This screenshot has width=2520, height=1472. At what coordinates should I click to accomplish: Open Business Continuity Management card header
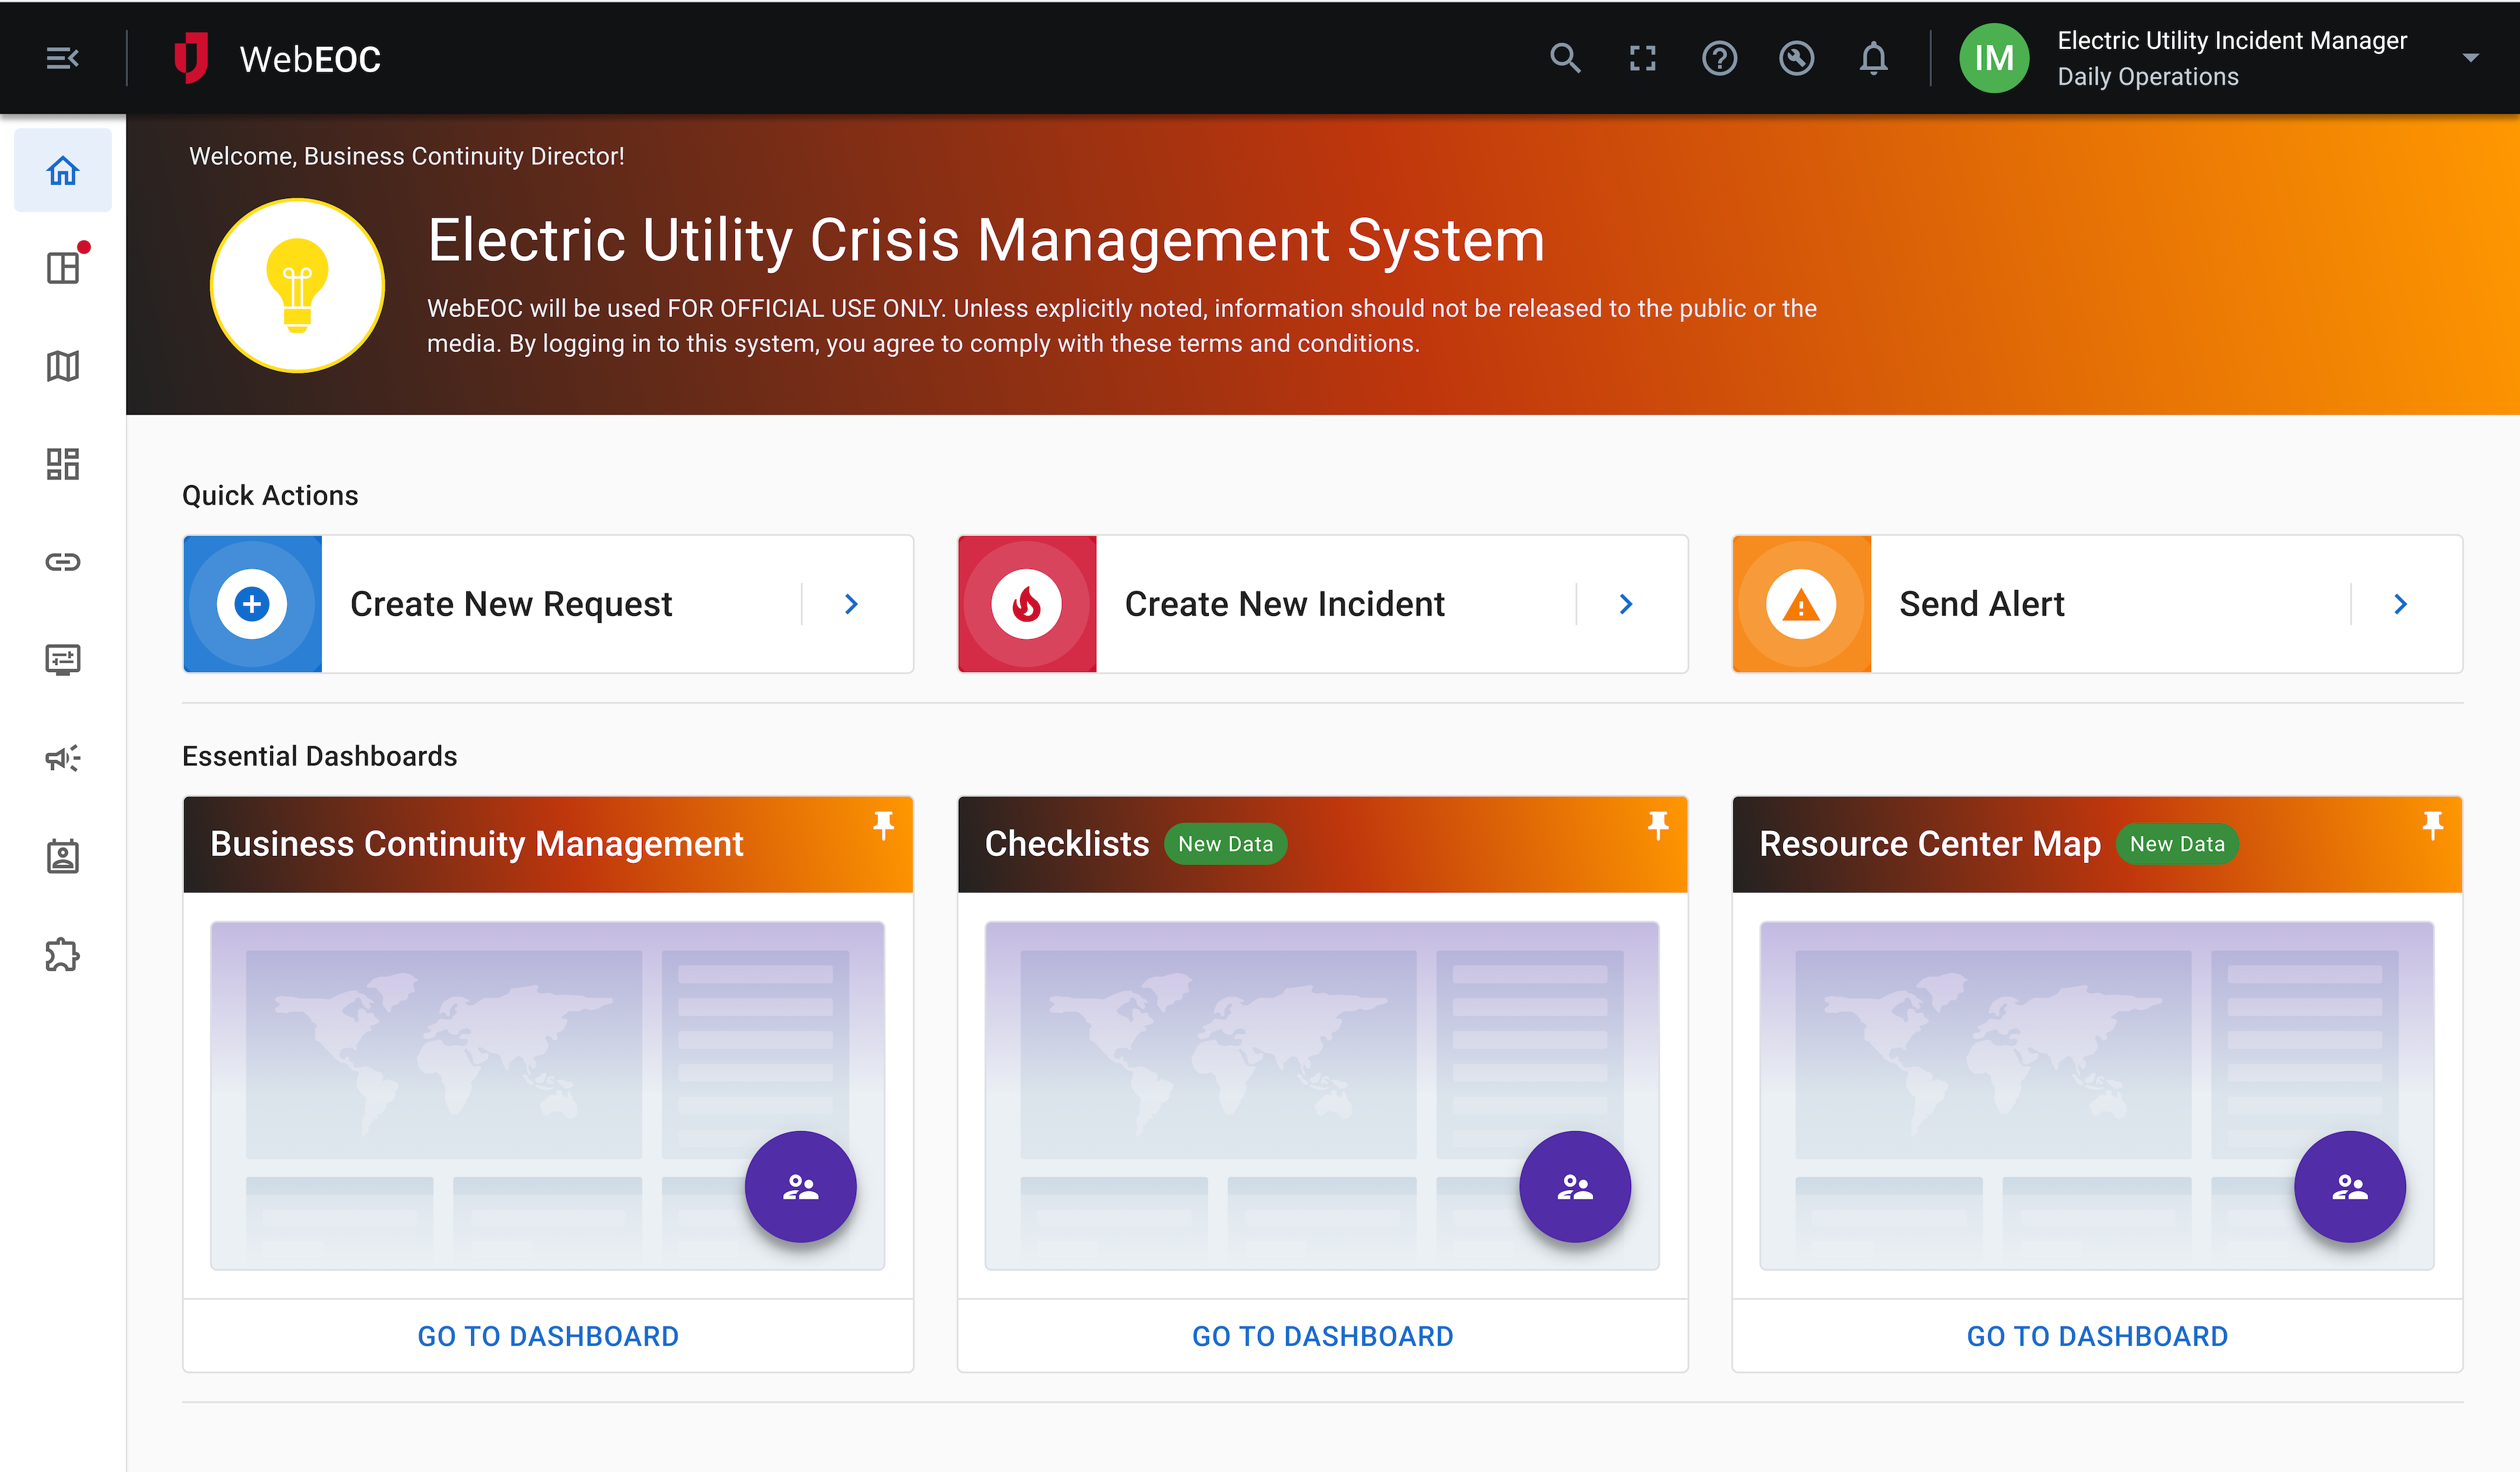[548, 844]
